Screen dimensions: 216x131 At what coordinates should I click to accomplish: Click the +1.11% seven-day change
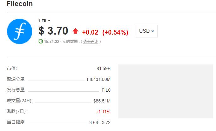[103, 112]
